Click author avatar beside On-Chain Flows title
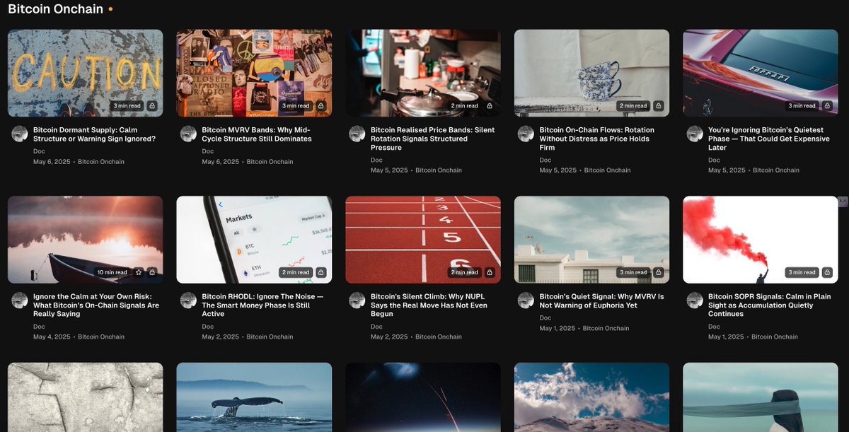The image size is (849, 432). 526,134
